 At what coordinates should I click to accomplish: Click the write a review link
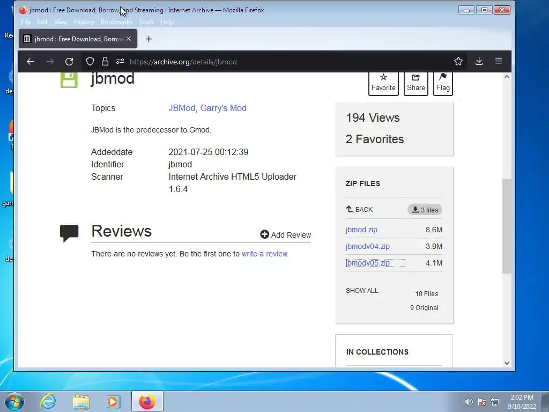[265, 254]
